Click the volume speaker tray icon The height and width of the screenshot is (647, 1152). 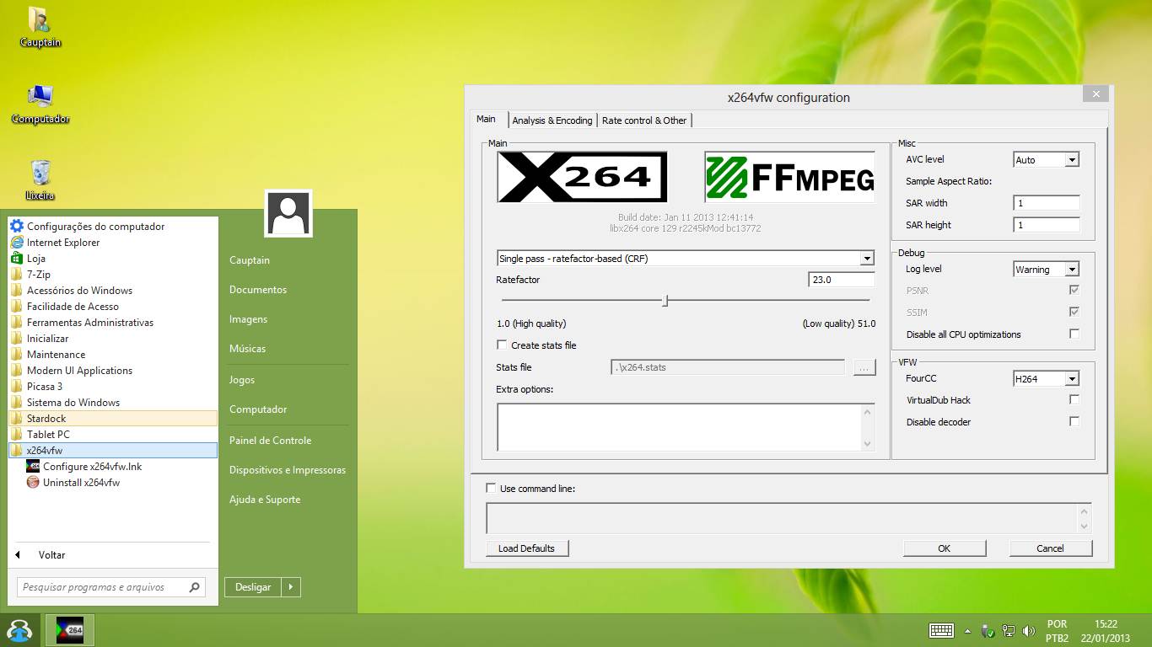click(1028, 630)
